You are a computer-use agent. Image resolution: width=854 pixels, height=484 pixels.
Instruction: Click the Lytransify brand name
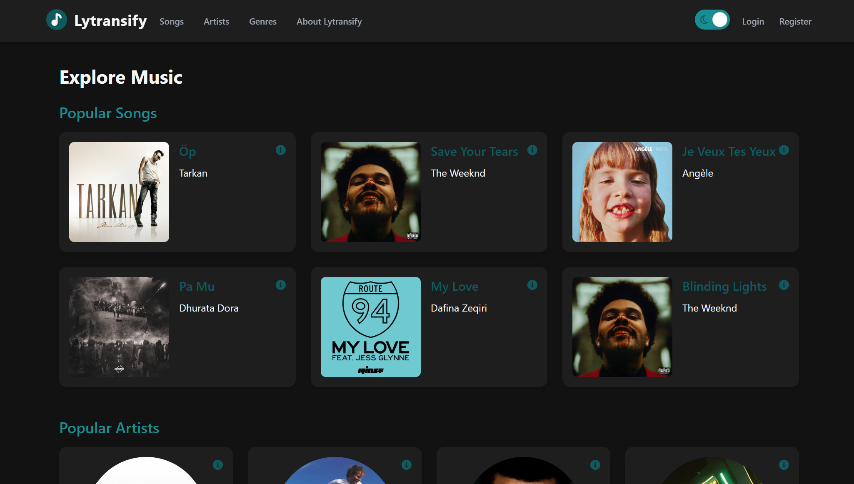pos(110,20)
